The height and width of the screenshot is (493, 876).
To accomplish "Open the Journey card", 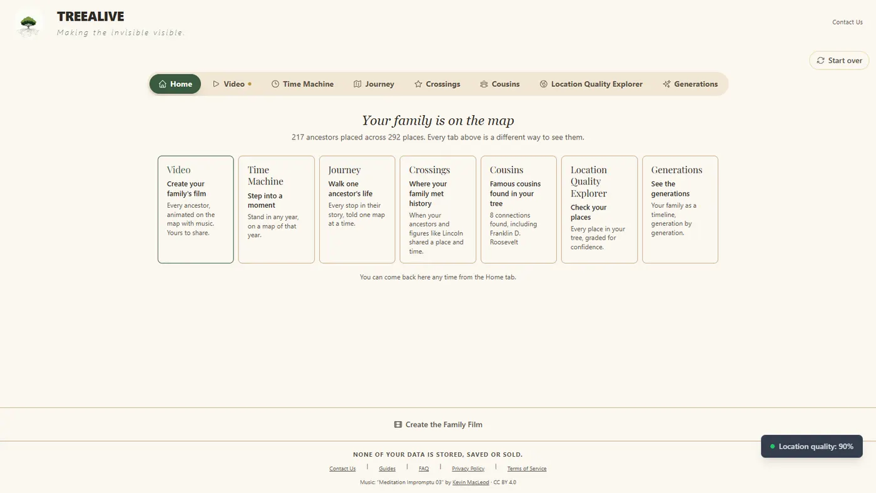I will click(x=357, y=210).
